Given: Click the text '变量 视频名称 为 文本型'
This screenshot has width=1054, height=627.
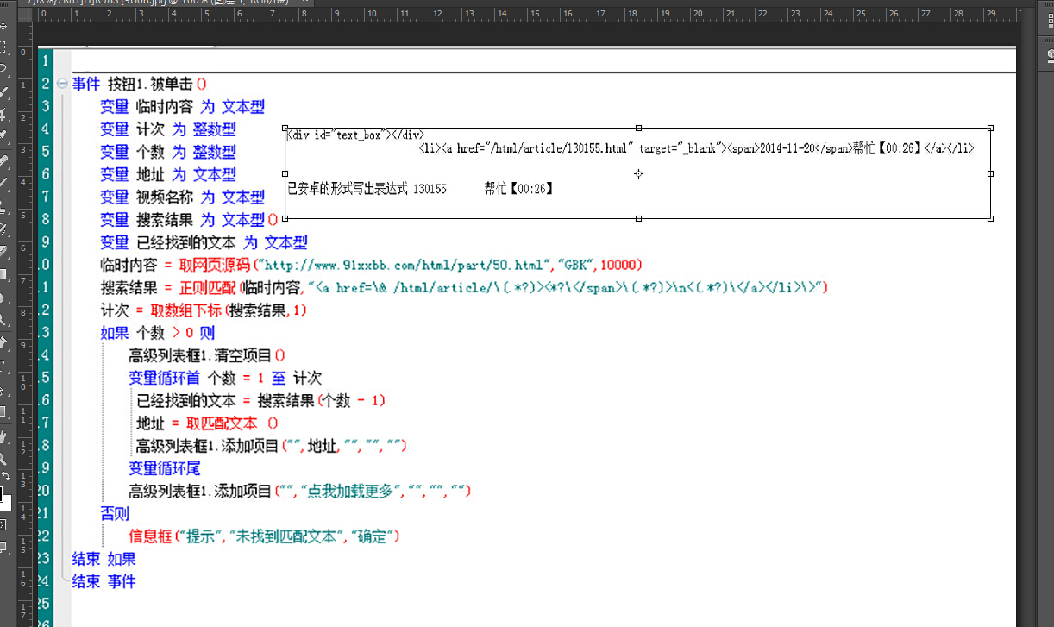Looking at the screenshot, I should point(182,198).
